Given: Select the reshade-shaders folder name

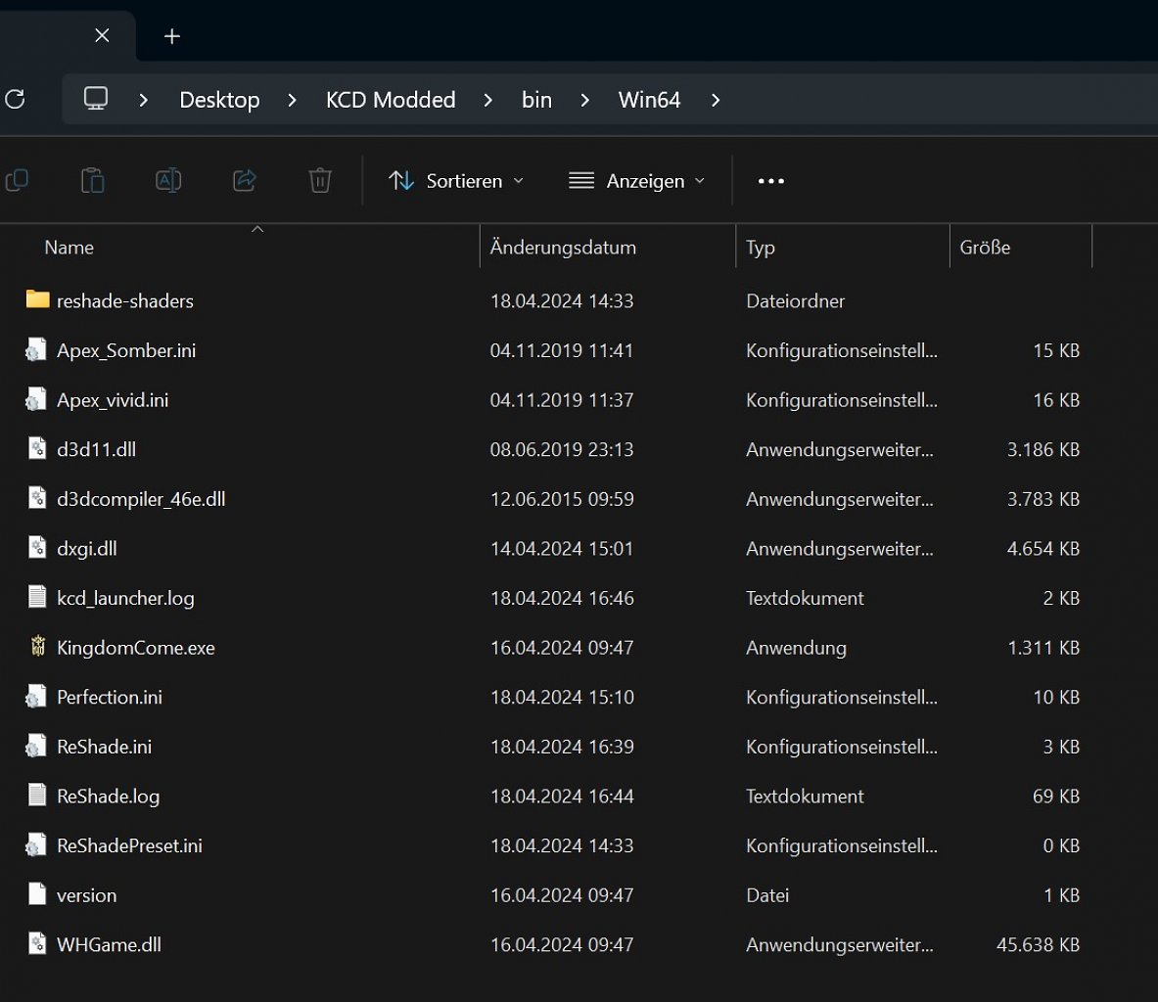Looking at the screenshot, I should pyautogui.click(x=125, y=300).
